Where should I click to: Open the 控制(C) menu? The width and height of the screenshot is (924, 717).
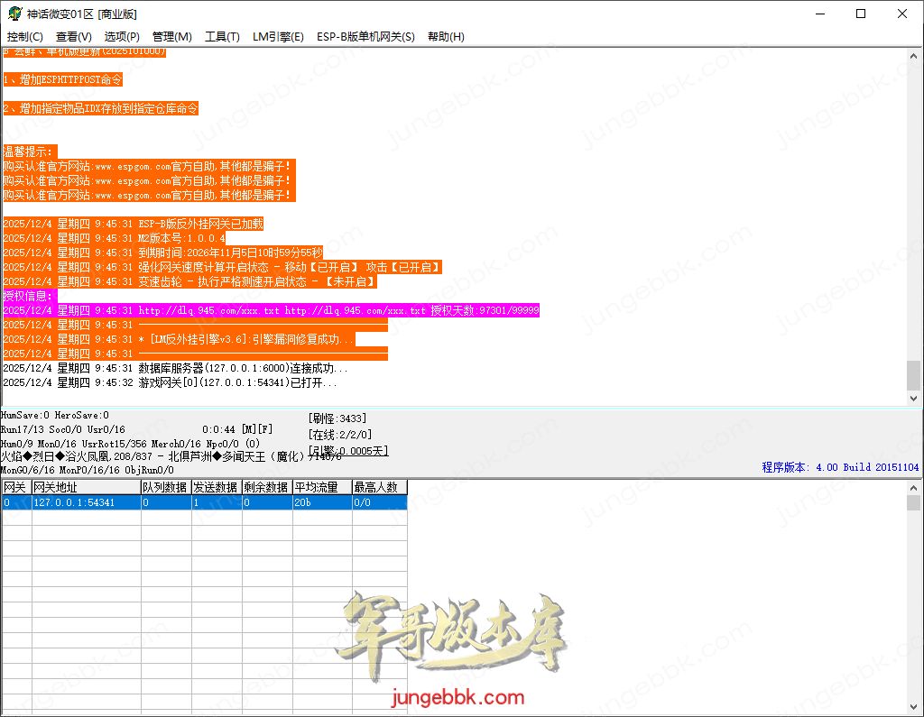(24, 37)
